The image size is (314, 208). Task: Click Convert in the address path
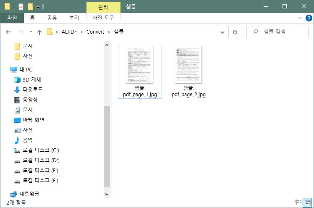coord(95,32)
